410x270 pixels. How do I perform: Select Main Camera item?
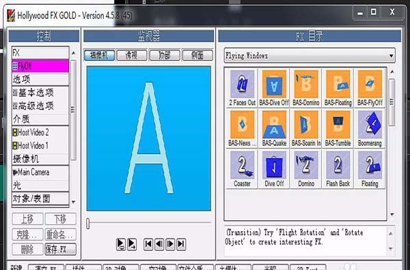coord(40,172)
